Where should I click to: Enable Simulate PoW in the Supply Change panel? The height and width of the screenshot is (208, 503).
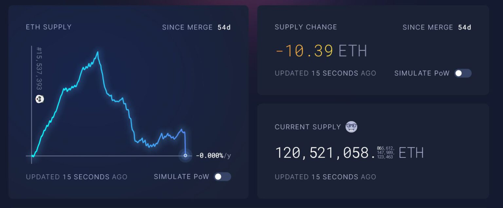463,73
